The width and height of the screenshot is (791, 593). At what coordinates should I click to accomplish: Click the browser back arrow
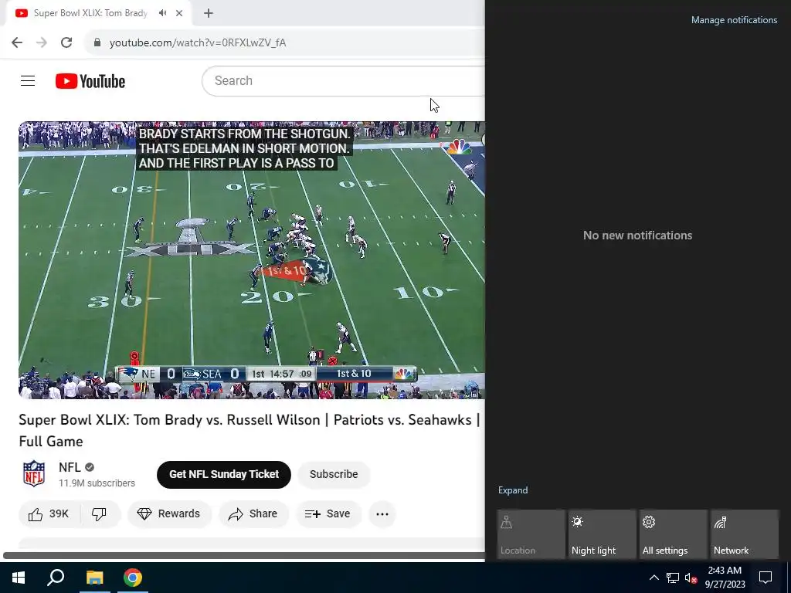[17, 42]
